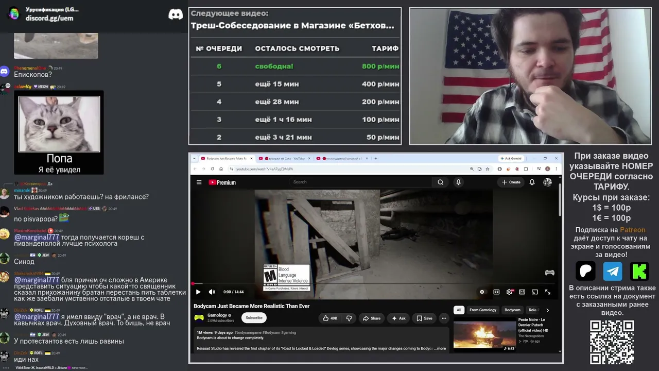Image resolution: width=659 pixels, height=371 pixels.
Task: Click queue row 6 'свободна!' text
Action: 274,66
